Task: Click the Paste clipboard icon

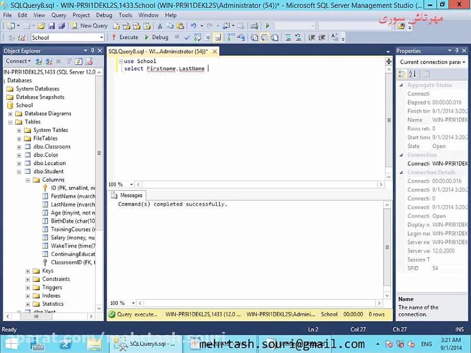Action: [180, 26]
